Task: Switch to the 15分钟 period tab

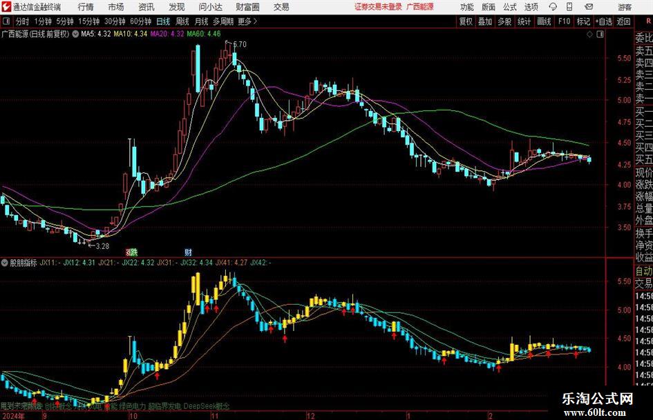Action: [89, 21]
